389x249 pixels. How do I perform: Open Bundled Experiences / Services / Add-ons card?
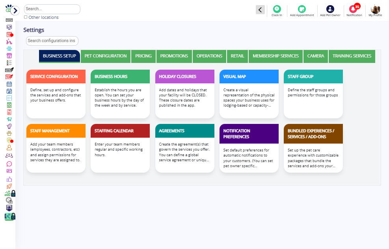tap(313, 148)
